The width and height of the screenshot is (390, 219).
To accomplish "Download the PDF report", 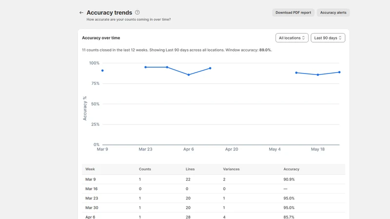I will click(293, 13).
